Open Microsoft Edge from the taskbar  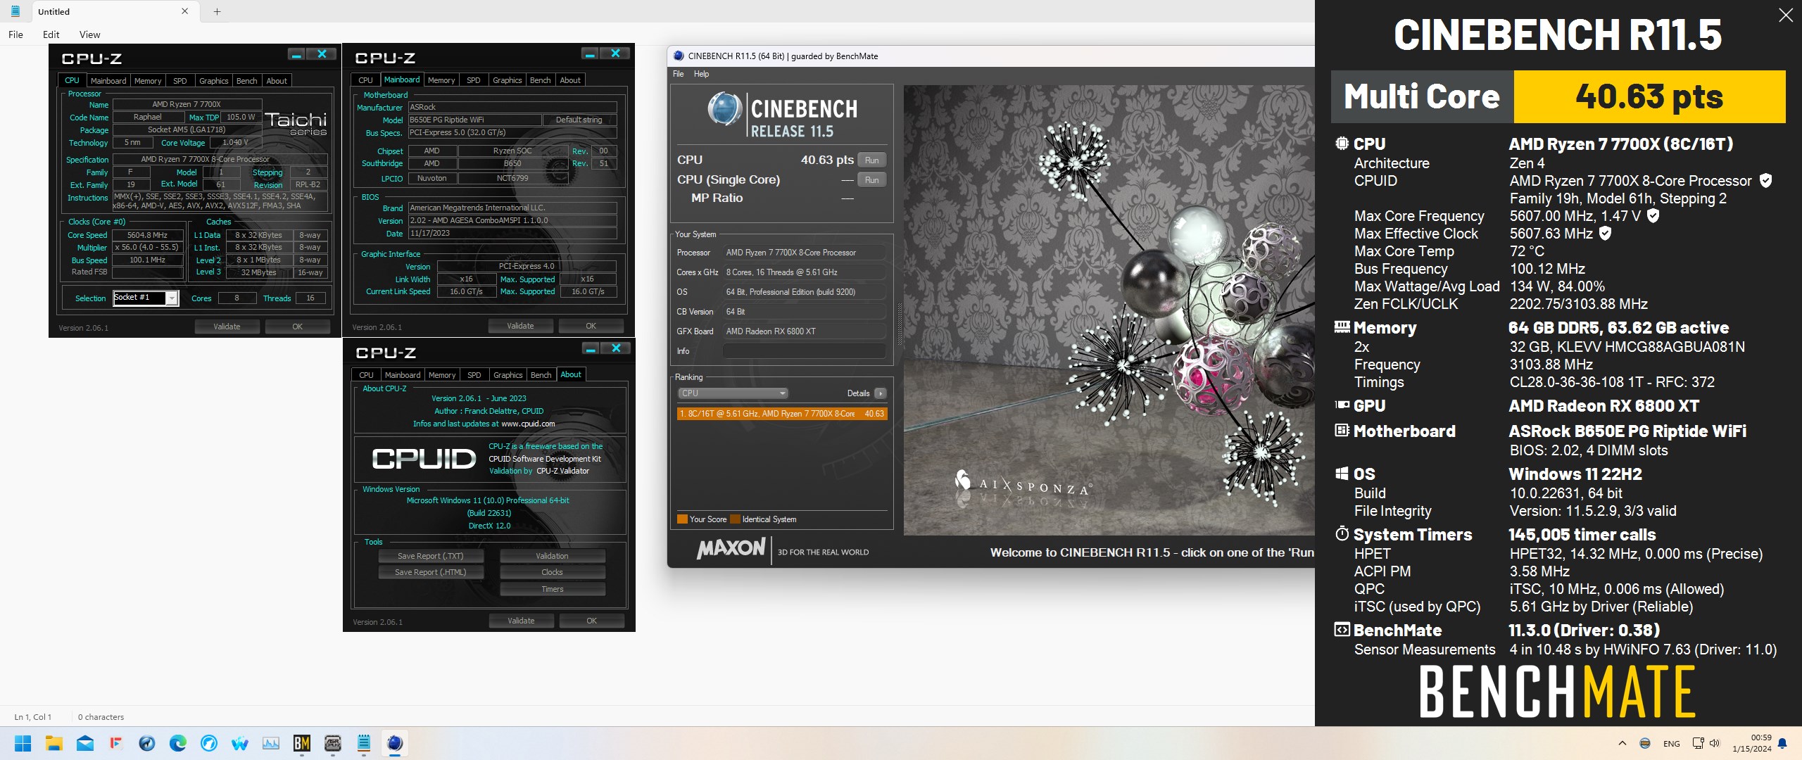178,743
